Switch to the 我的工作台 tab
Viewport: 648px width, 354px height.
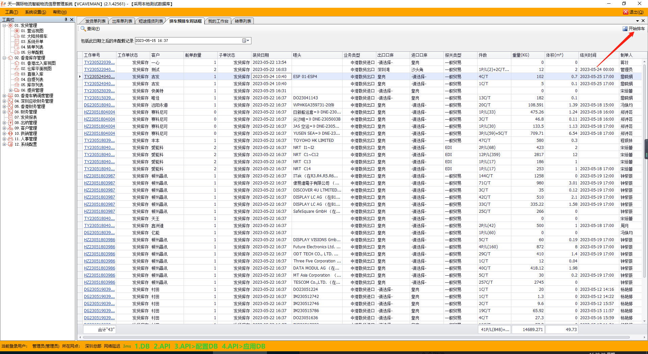click(x=218, y=21)
